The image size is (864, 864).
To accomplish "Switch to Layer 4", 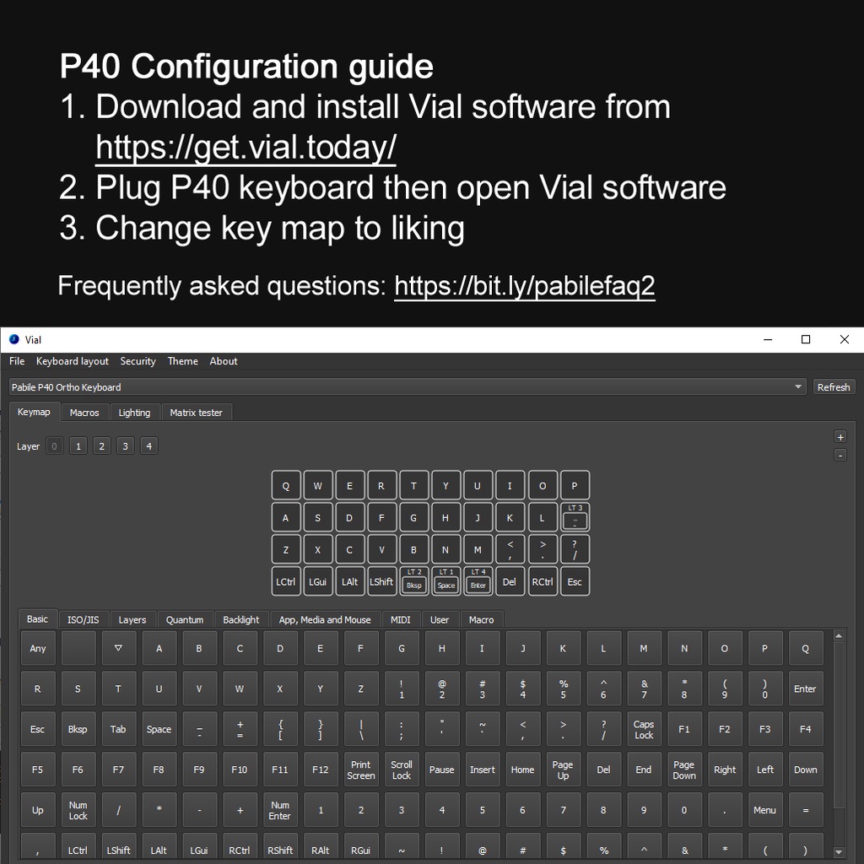I will click(148, 446).
